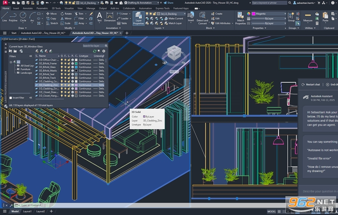Open Layer Properties from ribbon
Screen dimensions: 338x215
click(x=138, y=18)
